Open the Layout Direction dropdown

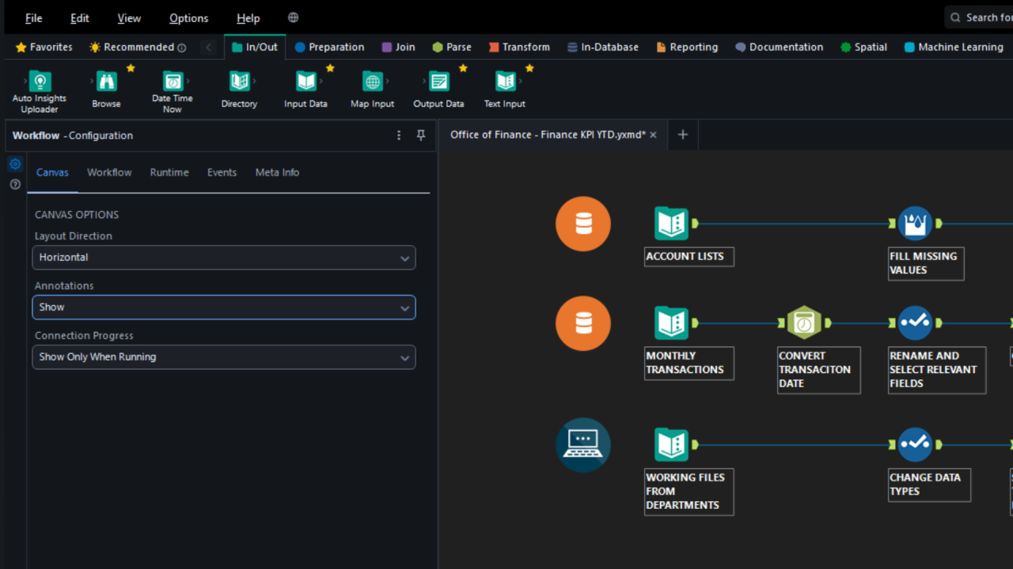[223, 258]
